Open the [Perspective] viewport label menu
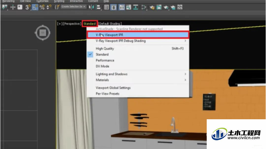 [72, 24]
